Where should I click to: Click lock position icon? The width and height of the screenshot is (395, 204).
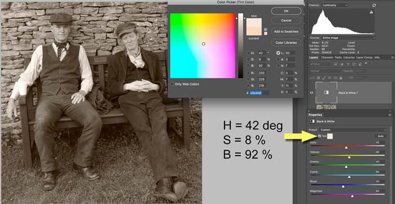point(330,78)
